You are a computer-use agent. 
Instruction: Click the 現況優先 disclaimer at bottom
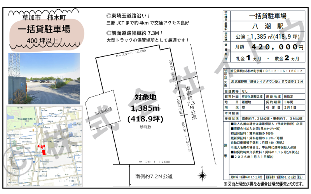[266, 184]
